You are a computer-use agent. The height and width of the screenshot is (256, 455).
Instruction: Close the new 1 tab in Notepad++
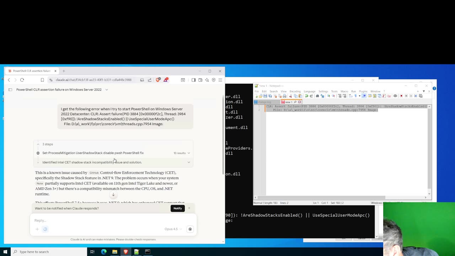point(299,102)
